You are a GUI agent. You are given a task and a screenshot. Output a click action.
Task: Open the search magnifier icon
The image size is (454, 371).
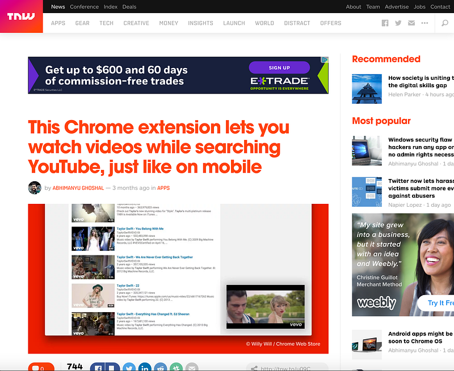[445, 23]
